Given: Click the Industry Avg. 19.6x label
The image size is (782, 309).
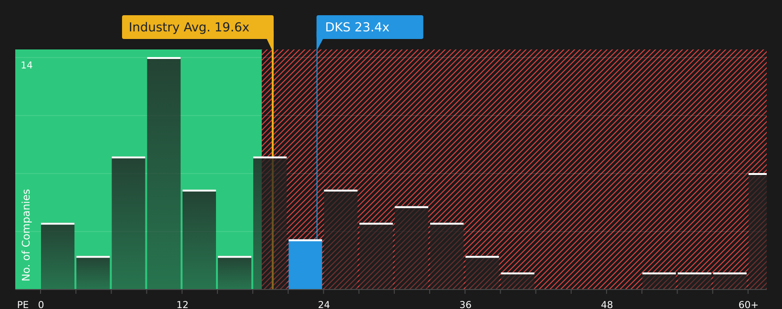Looking at the screenshot, I should 197,27.
